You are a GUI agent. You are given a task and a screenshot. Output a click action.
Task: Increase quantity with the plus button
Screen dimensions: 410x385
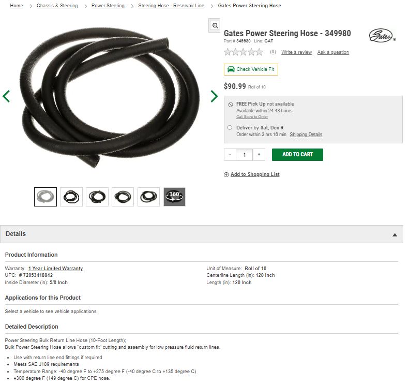coord(259,155)
